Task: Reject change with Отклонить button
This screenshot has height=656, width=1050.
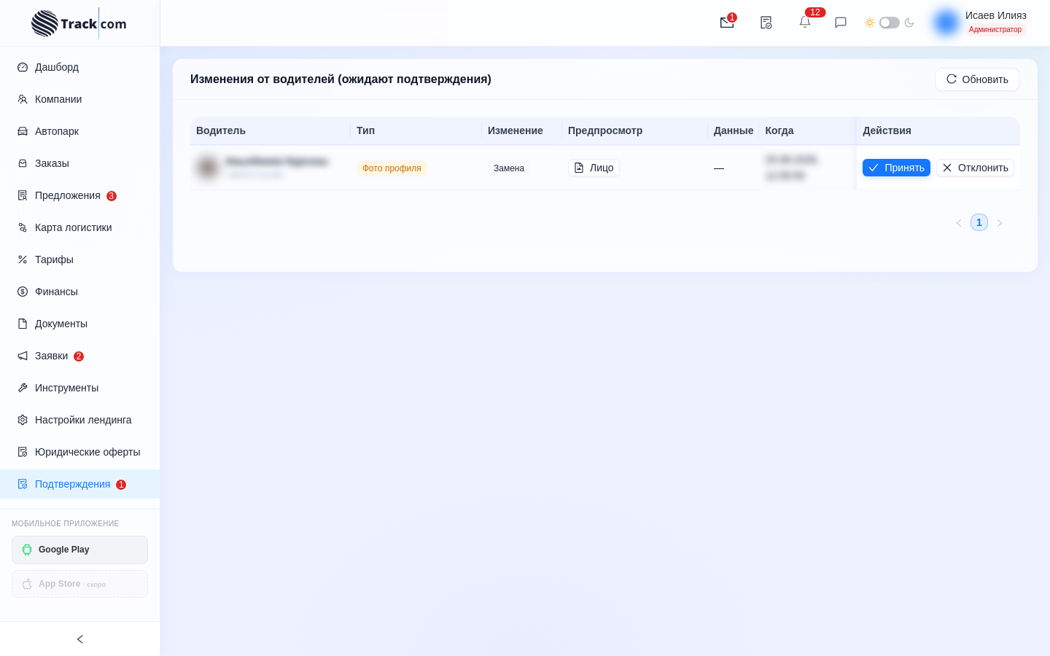Action: click(x=975, y=168)
